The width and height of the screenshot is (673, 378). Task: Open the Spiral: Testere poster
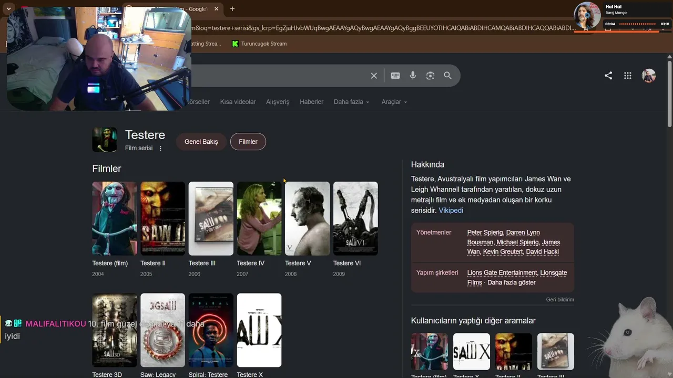pos(211,330)
